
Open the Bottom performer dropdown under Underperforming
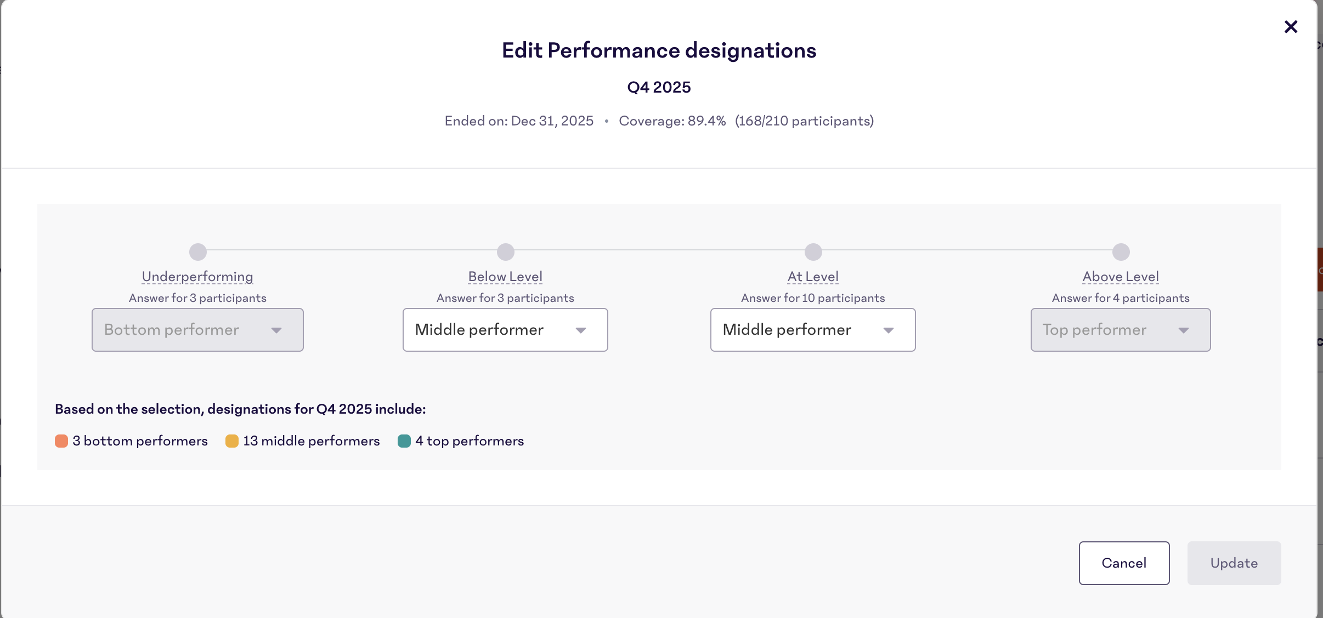[197, 329]
